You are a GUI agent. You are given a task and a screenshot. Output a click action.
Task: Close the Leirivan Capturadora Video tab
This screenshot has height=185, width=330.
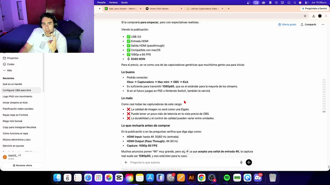[222, 8]
